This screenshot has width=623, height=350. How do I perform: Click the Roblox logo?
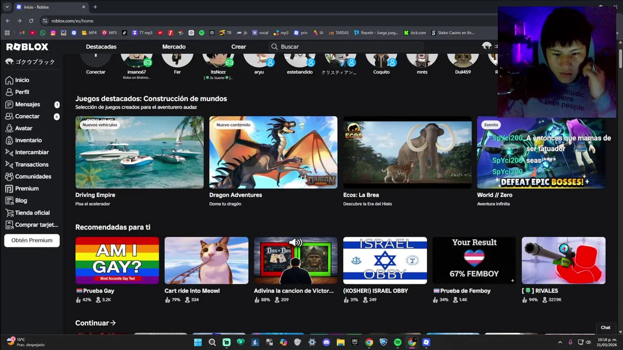27,47
